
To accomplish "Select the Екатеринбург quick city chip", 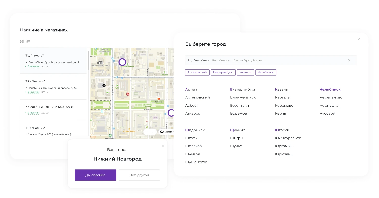I will point(223,72).
